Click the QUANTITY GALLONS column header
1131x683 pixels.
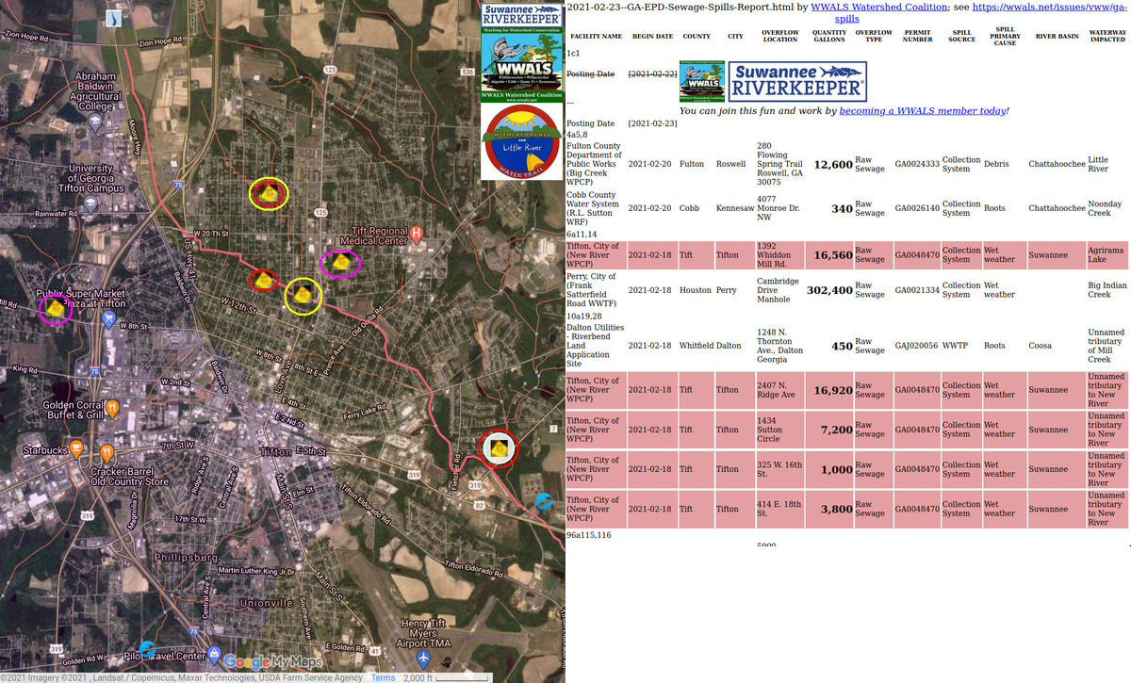point(829,36)
